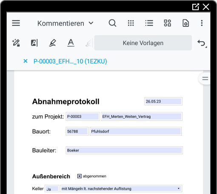This screenshot has width=217, height=194.
Task: Select the highlighter pen tool
Action: (x=52, y=43)
